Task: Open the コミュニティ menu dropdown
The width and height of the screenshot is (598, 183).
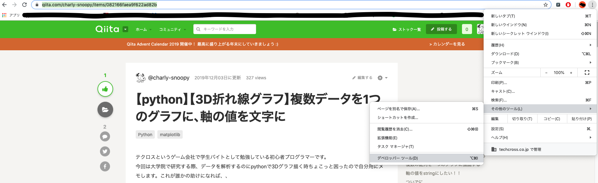Action: 172,29
